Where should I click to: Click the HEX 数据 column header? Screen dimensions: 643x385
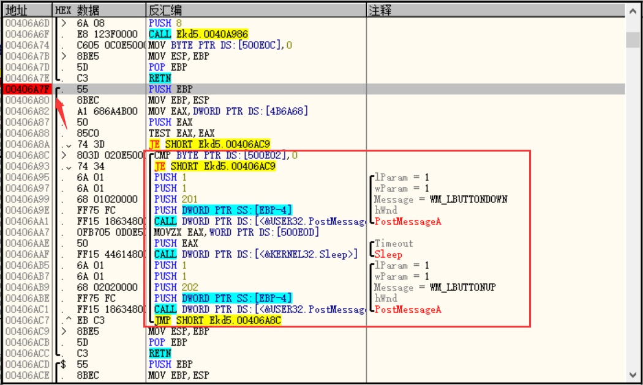[99, 10]
